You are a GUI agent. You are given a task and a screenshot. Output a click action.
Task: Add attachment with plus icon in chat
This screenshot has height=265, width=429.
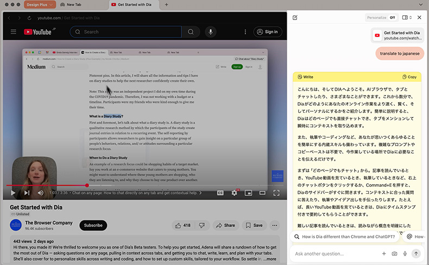pos(384,254)
